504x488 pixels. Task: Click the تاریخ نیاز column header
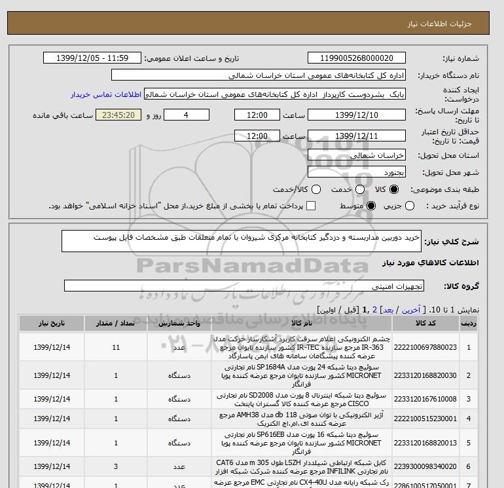click(52, 324)
